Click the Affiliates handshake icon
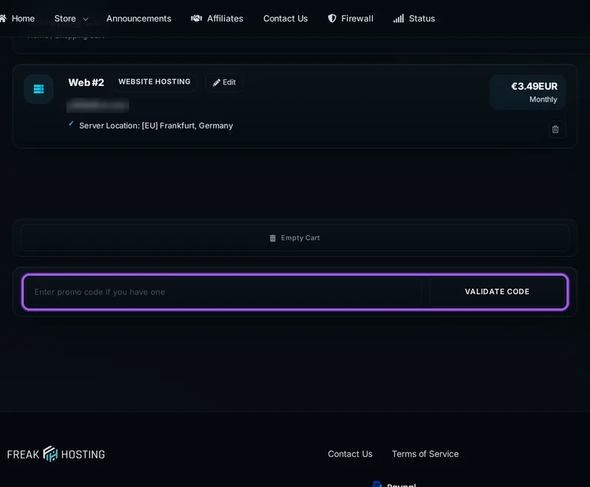This screenshot has width=590, height=487. (x=197, y=18)
